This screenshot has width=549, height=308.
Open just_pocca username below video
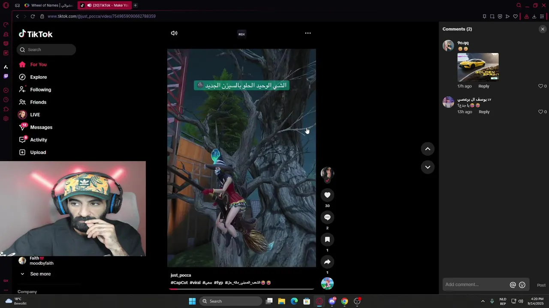coord(181,275)
